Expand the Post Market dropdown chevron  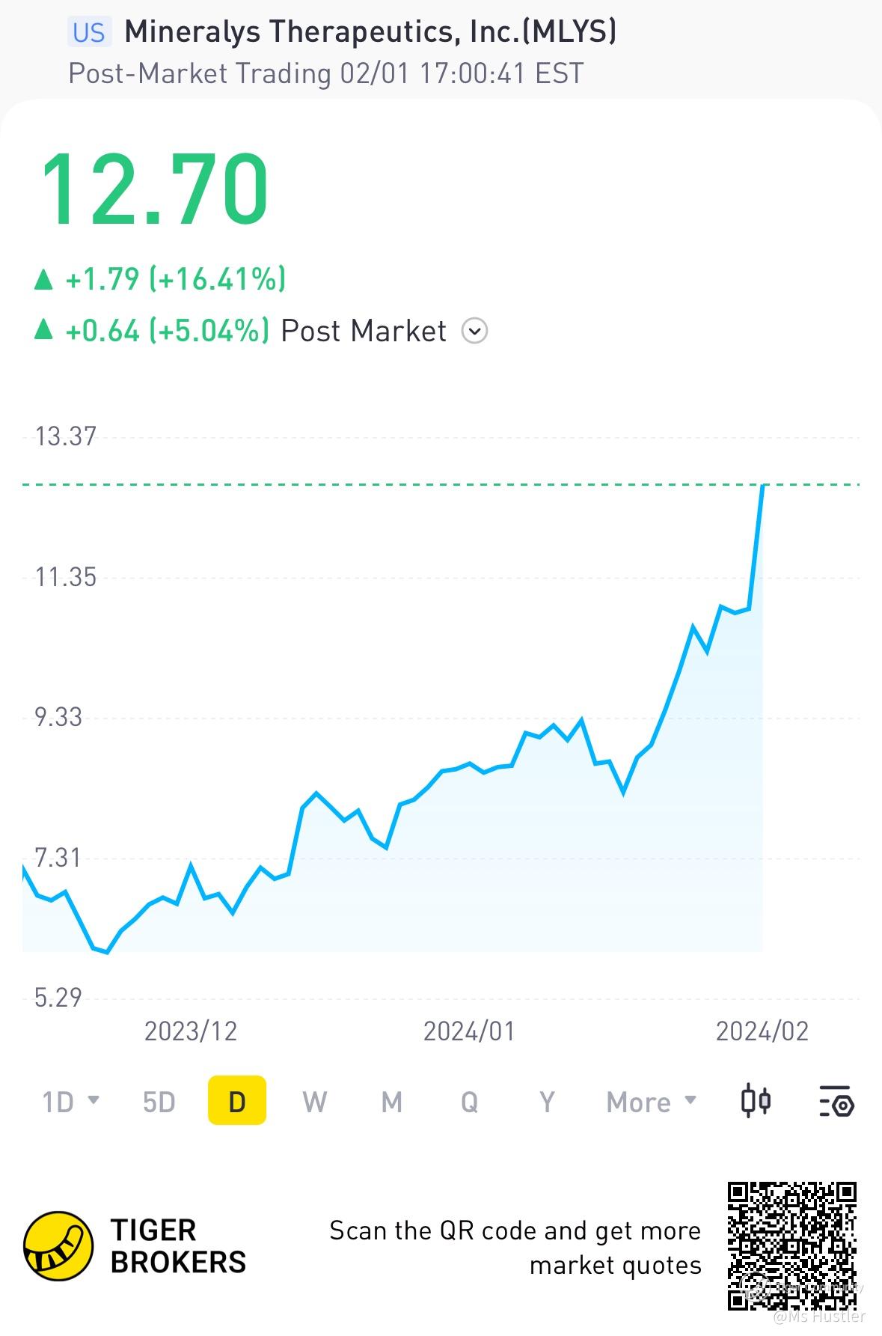tap(475, 331)
